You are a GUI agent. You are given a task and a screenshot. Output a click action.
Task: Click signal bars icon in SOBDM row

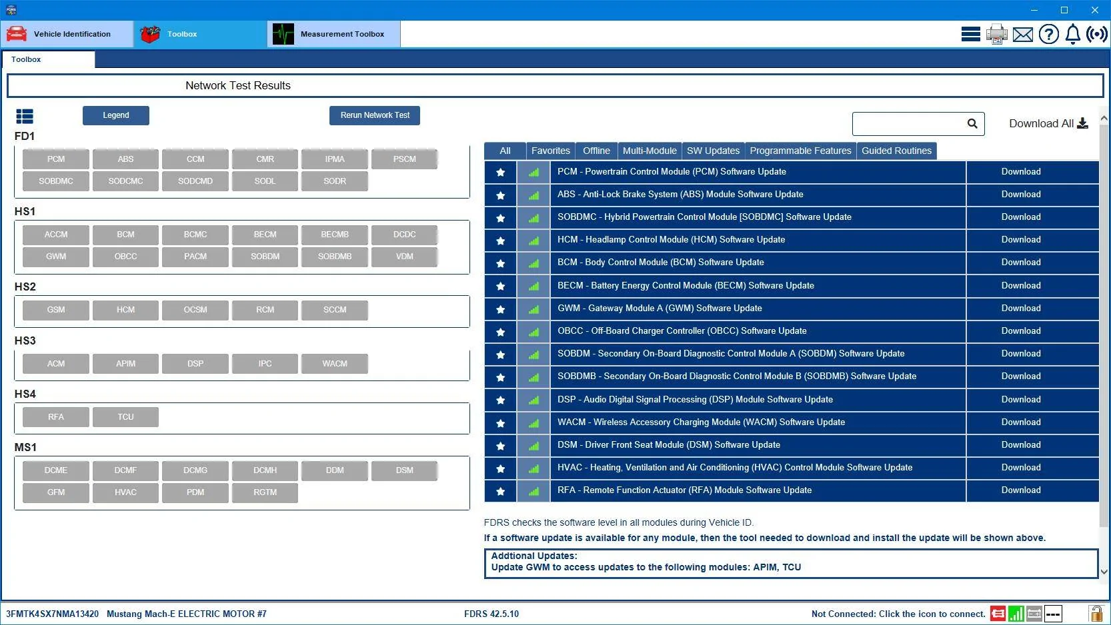coord(533,354)
